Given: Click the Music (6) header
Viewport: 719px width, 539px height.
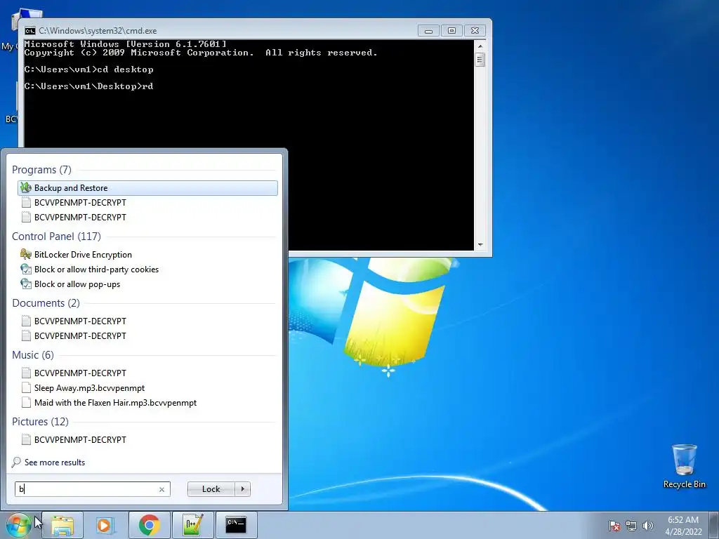Looking at the screenshot, I should point(32,354).
